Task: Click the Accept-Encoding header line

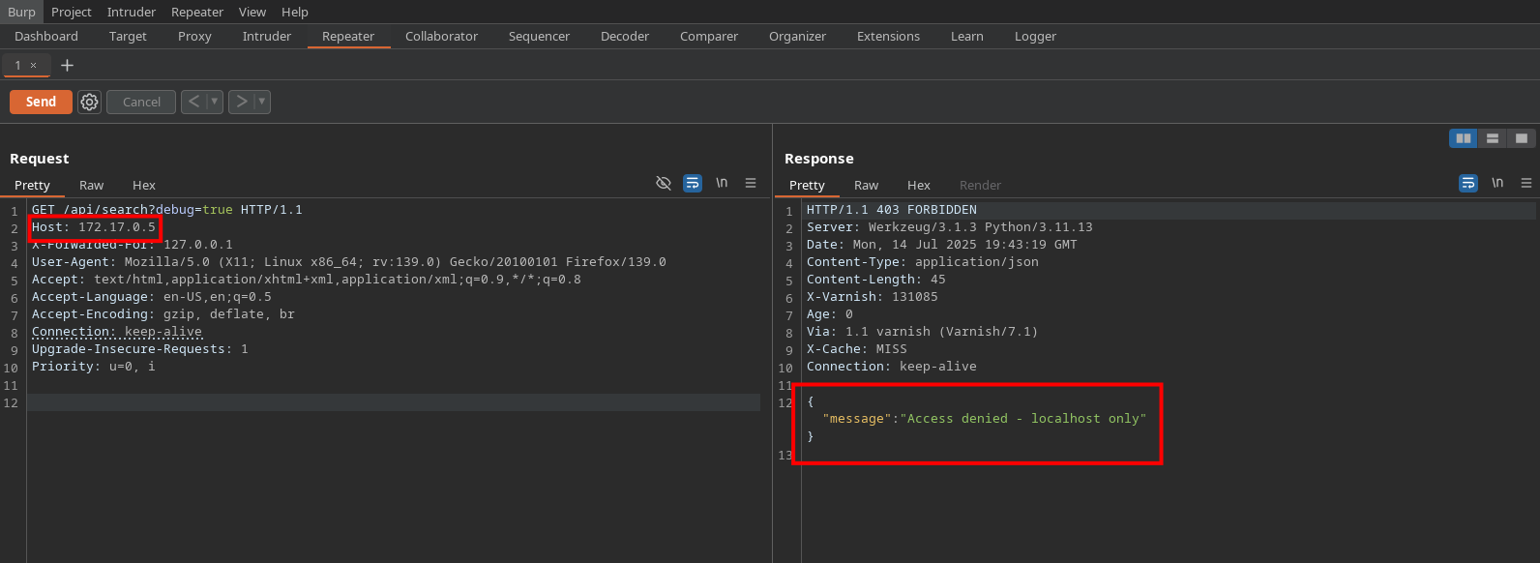Action: tap(163, 314)
